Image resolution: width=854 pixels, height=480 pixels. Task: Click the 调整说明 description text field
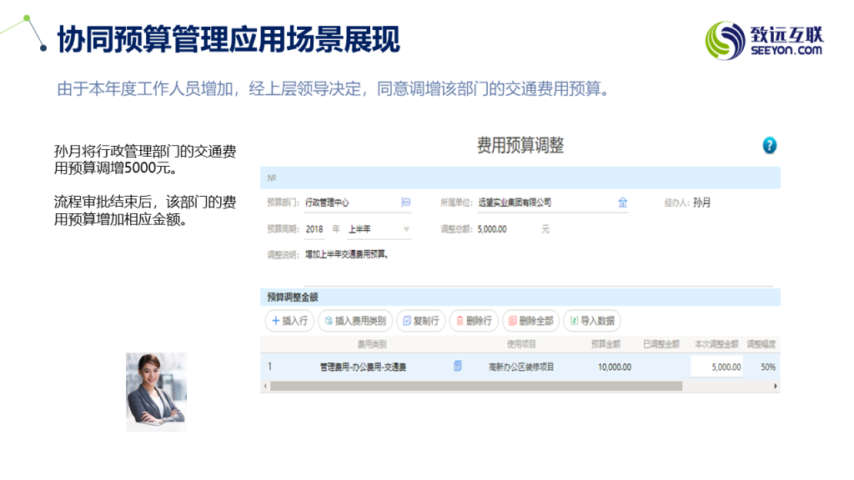tap(417, 254)
